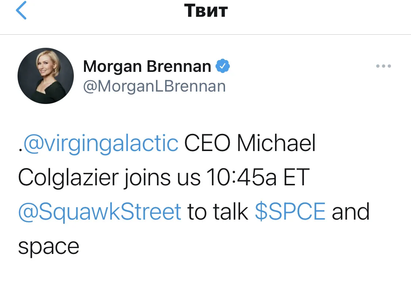This screenshot has width=411, height=282.
Task: Go back using the blue arrow
Action: pyautogui.click(x=21, y=10)
